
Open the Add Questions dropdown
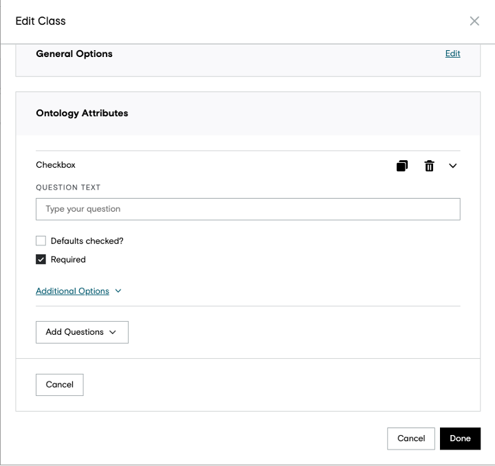[82, 332]
